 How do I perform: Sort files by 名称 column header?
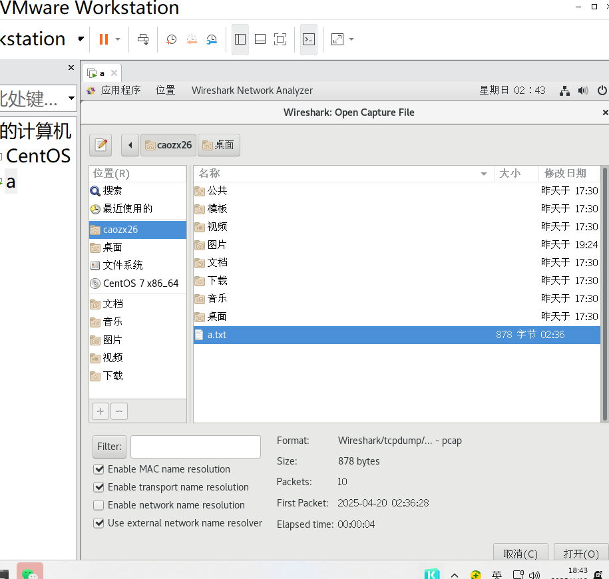pyautogui.click(x=343, y=174)
